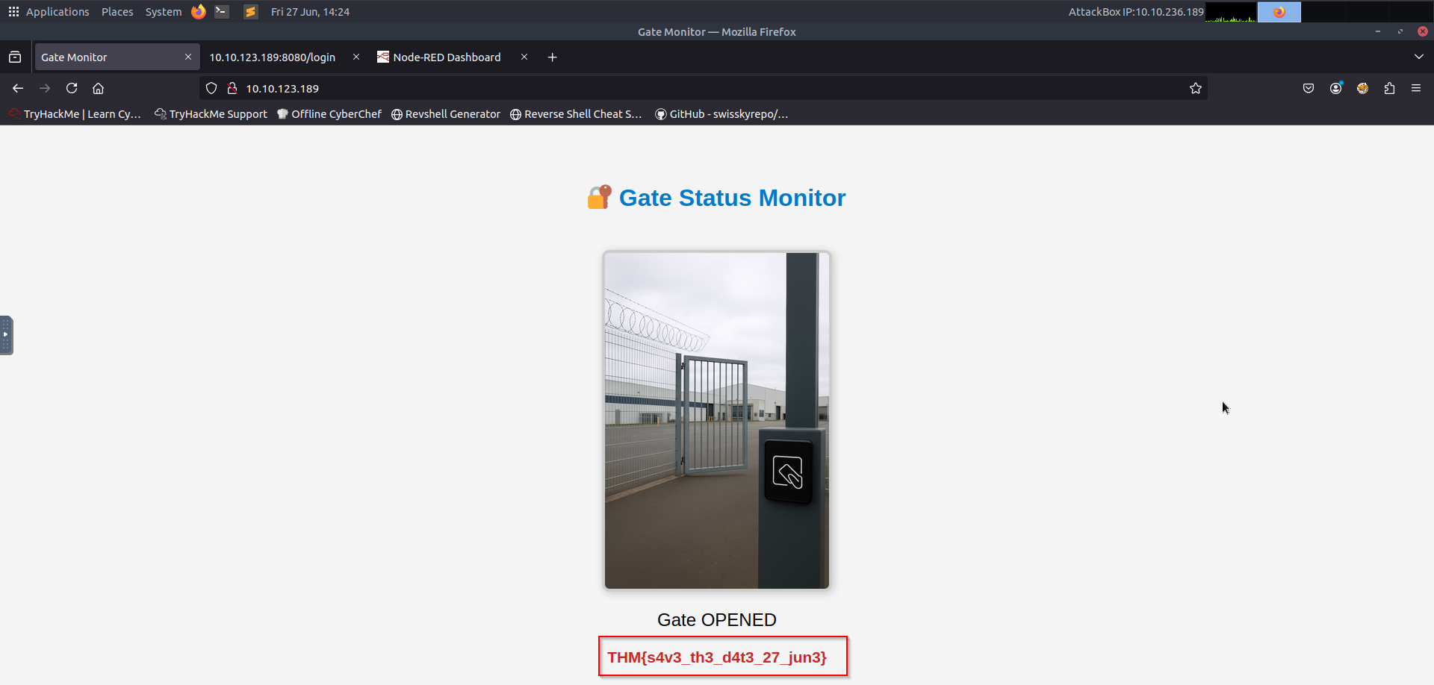
Task: Open a new browser tab
Action: tap(553, 57)
